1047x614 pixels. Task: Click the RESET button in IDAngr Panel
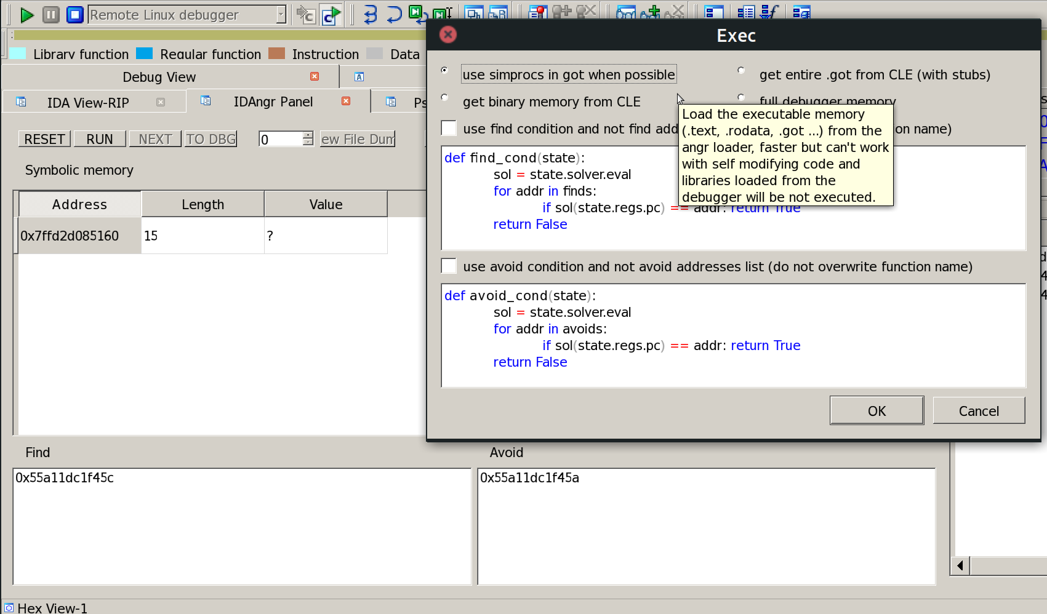[x=44, y=139]
